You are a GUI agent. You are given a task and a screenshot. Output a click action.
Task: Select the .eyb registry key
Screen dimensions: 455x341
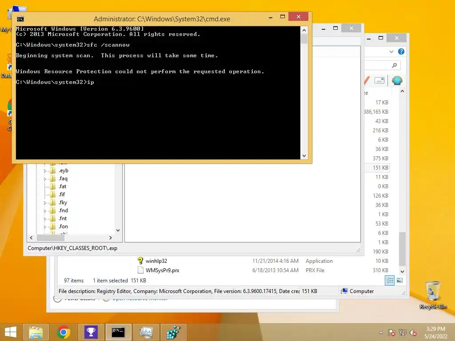click(x=63, y=170)
